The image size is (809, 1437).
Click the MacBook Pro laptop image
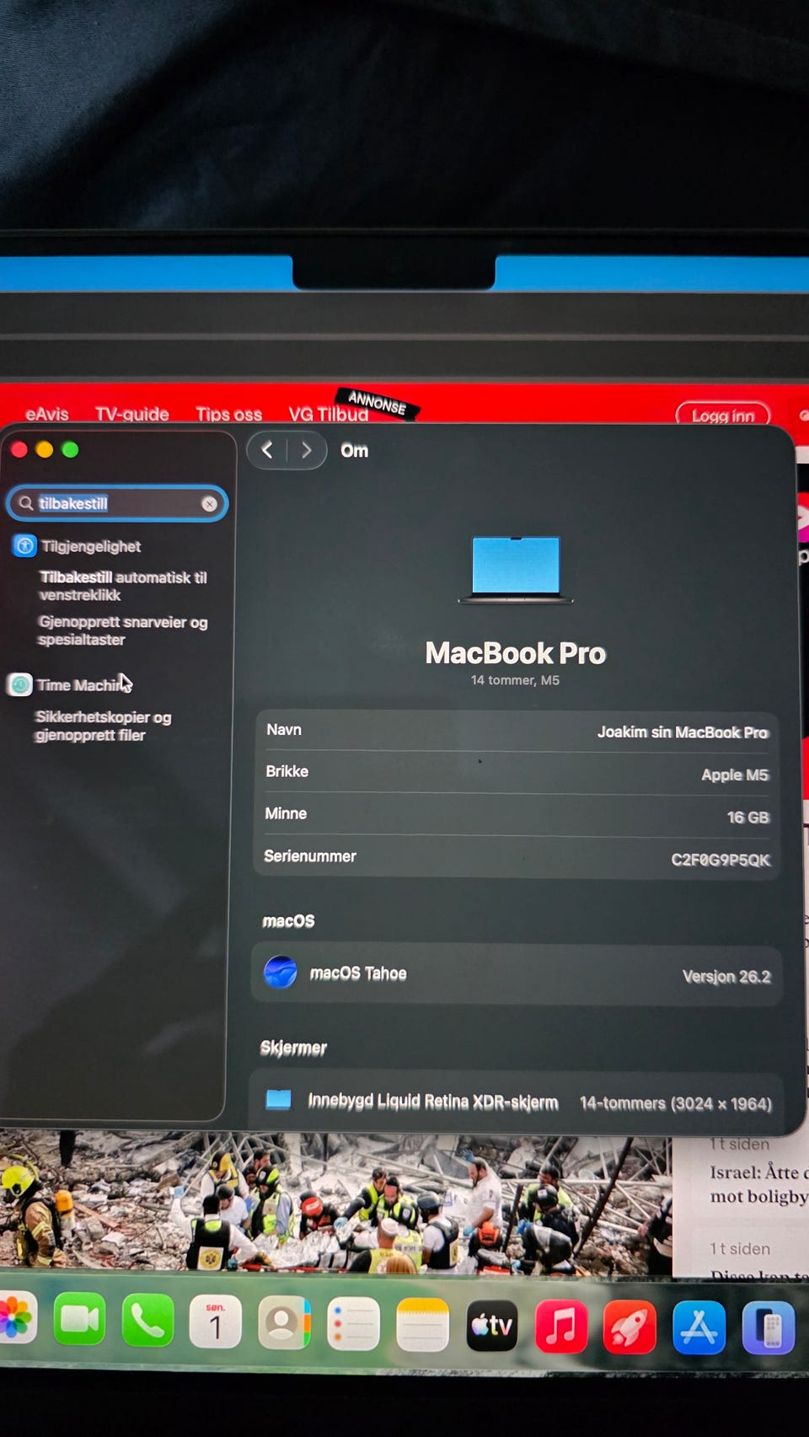pyautogui.click(x=516, y=570)
